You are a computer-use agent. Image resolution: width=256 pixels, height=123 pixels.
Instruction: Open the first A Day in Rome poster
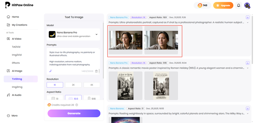[126, 86]
